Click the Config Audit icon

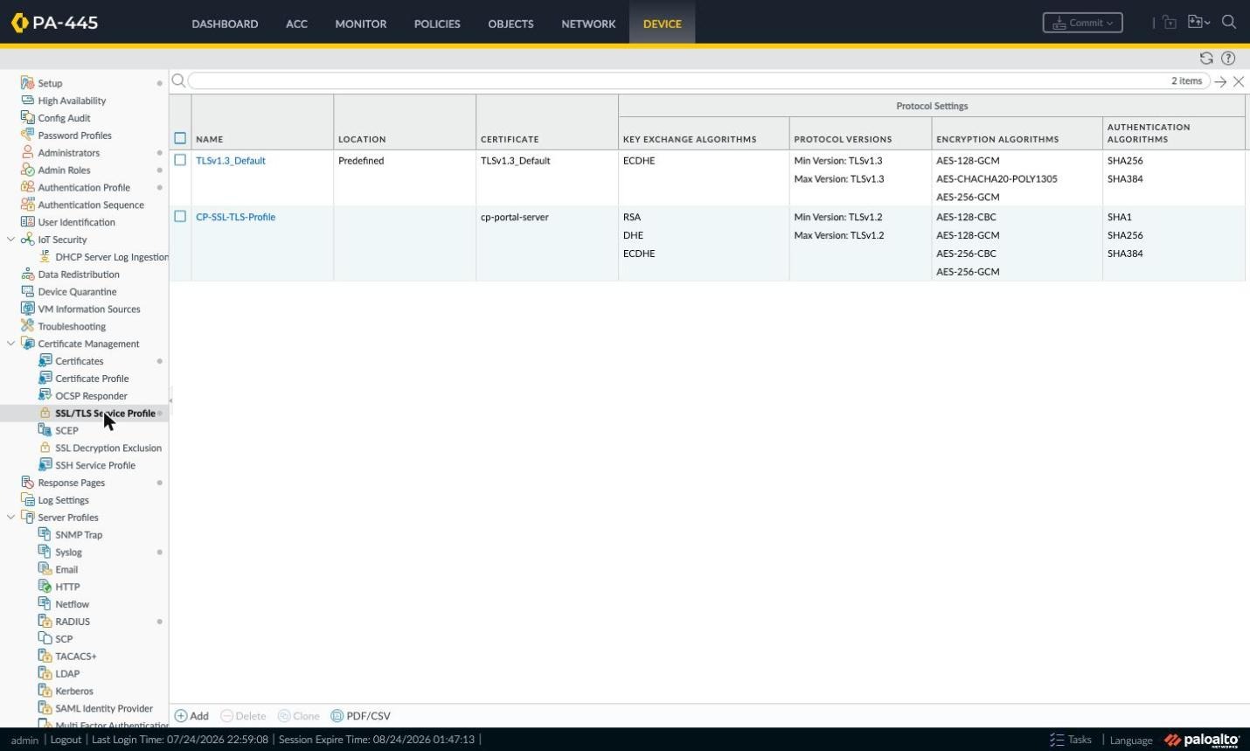[27, 118]
